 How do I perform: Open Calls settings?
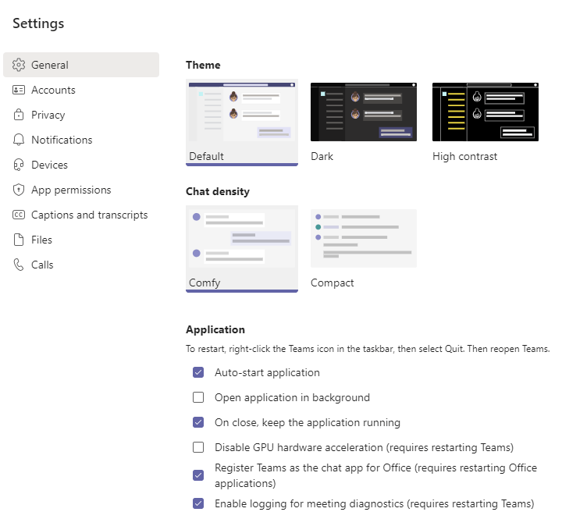(81, 265)
